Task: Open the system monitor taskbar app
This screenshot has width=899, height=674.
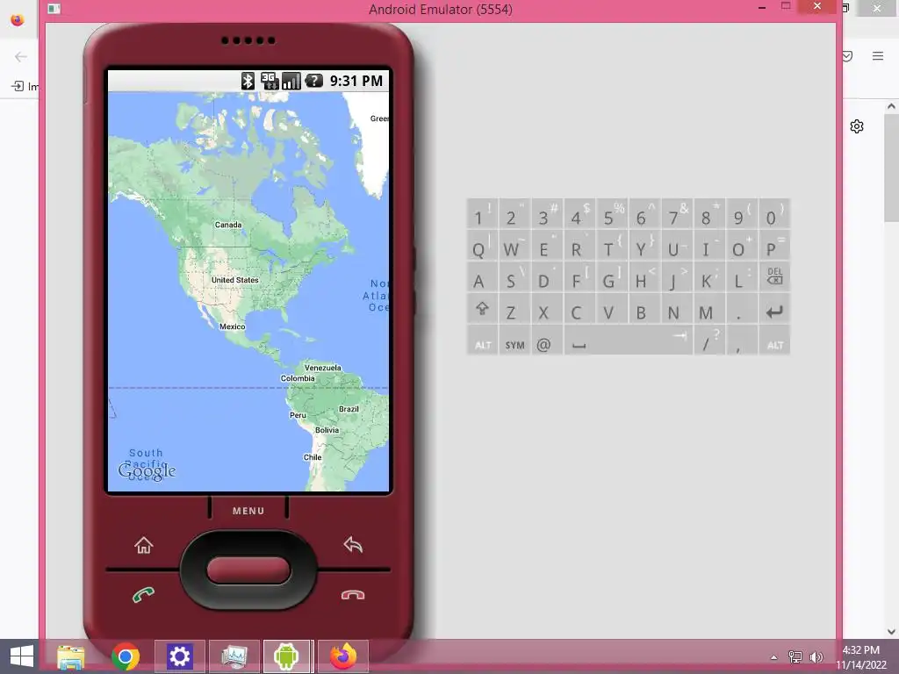Action: pos(234,656)
